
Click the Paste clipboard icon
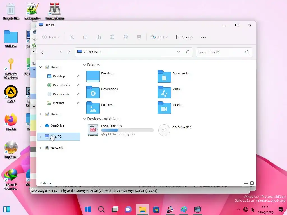[x=99, y=37]
